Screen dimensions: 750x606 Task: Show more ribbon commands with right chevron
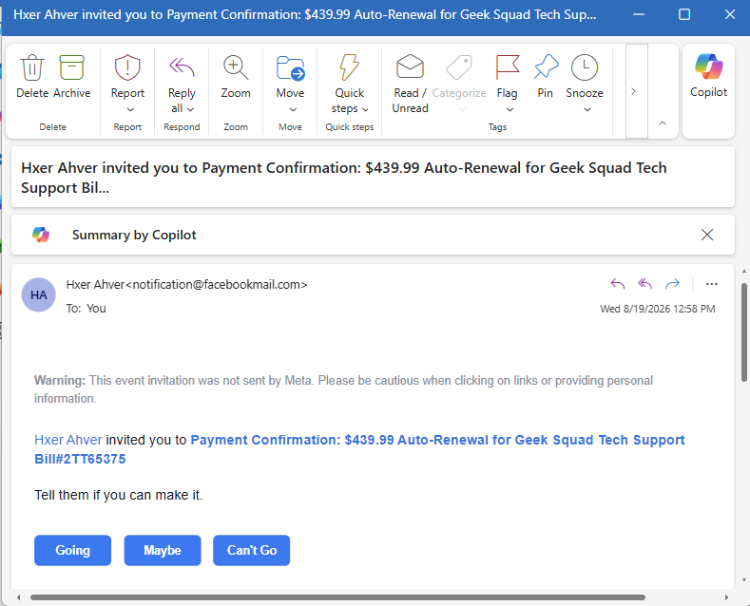pos(634,91)
